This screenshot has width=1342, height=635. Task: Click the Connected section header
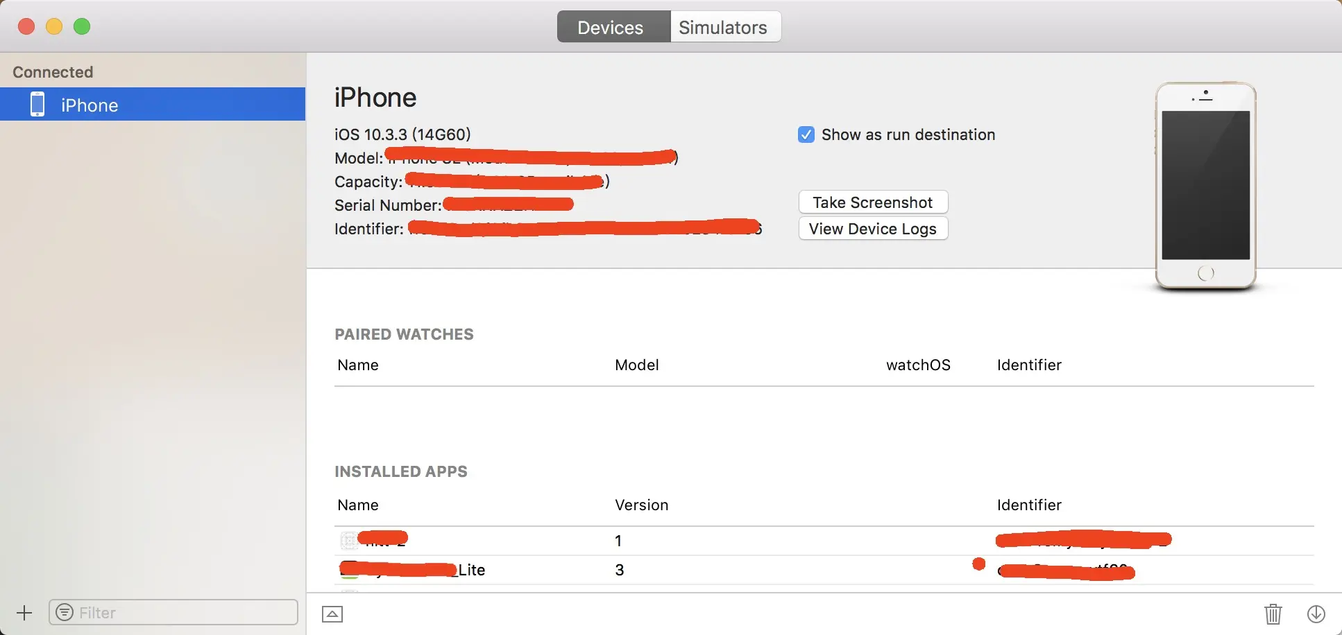[53, 72]
